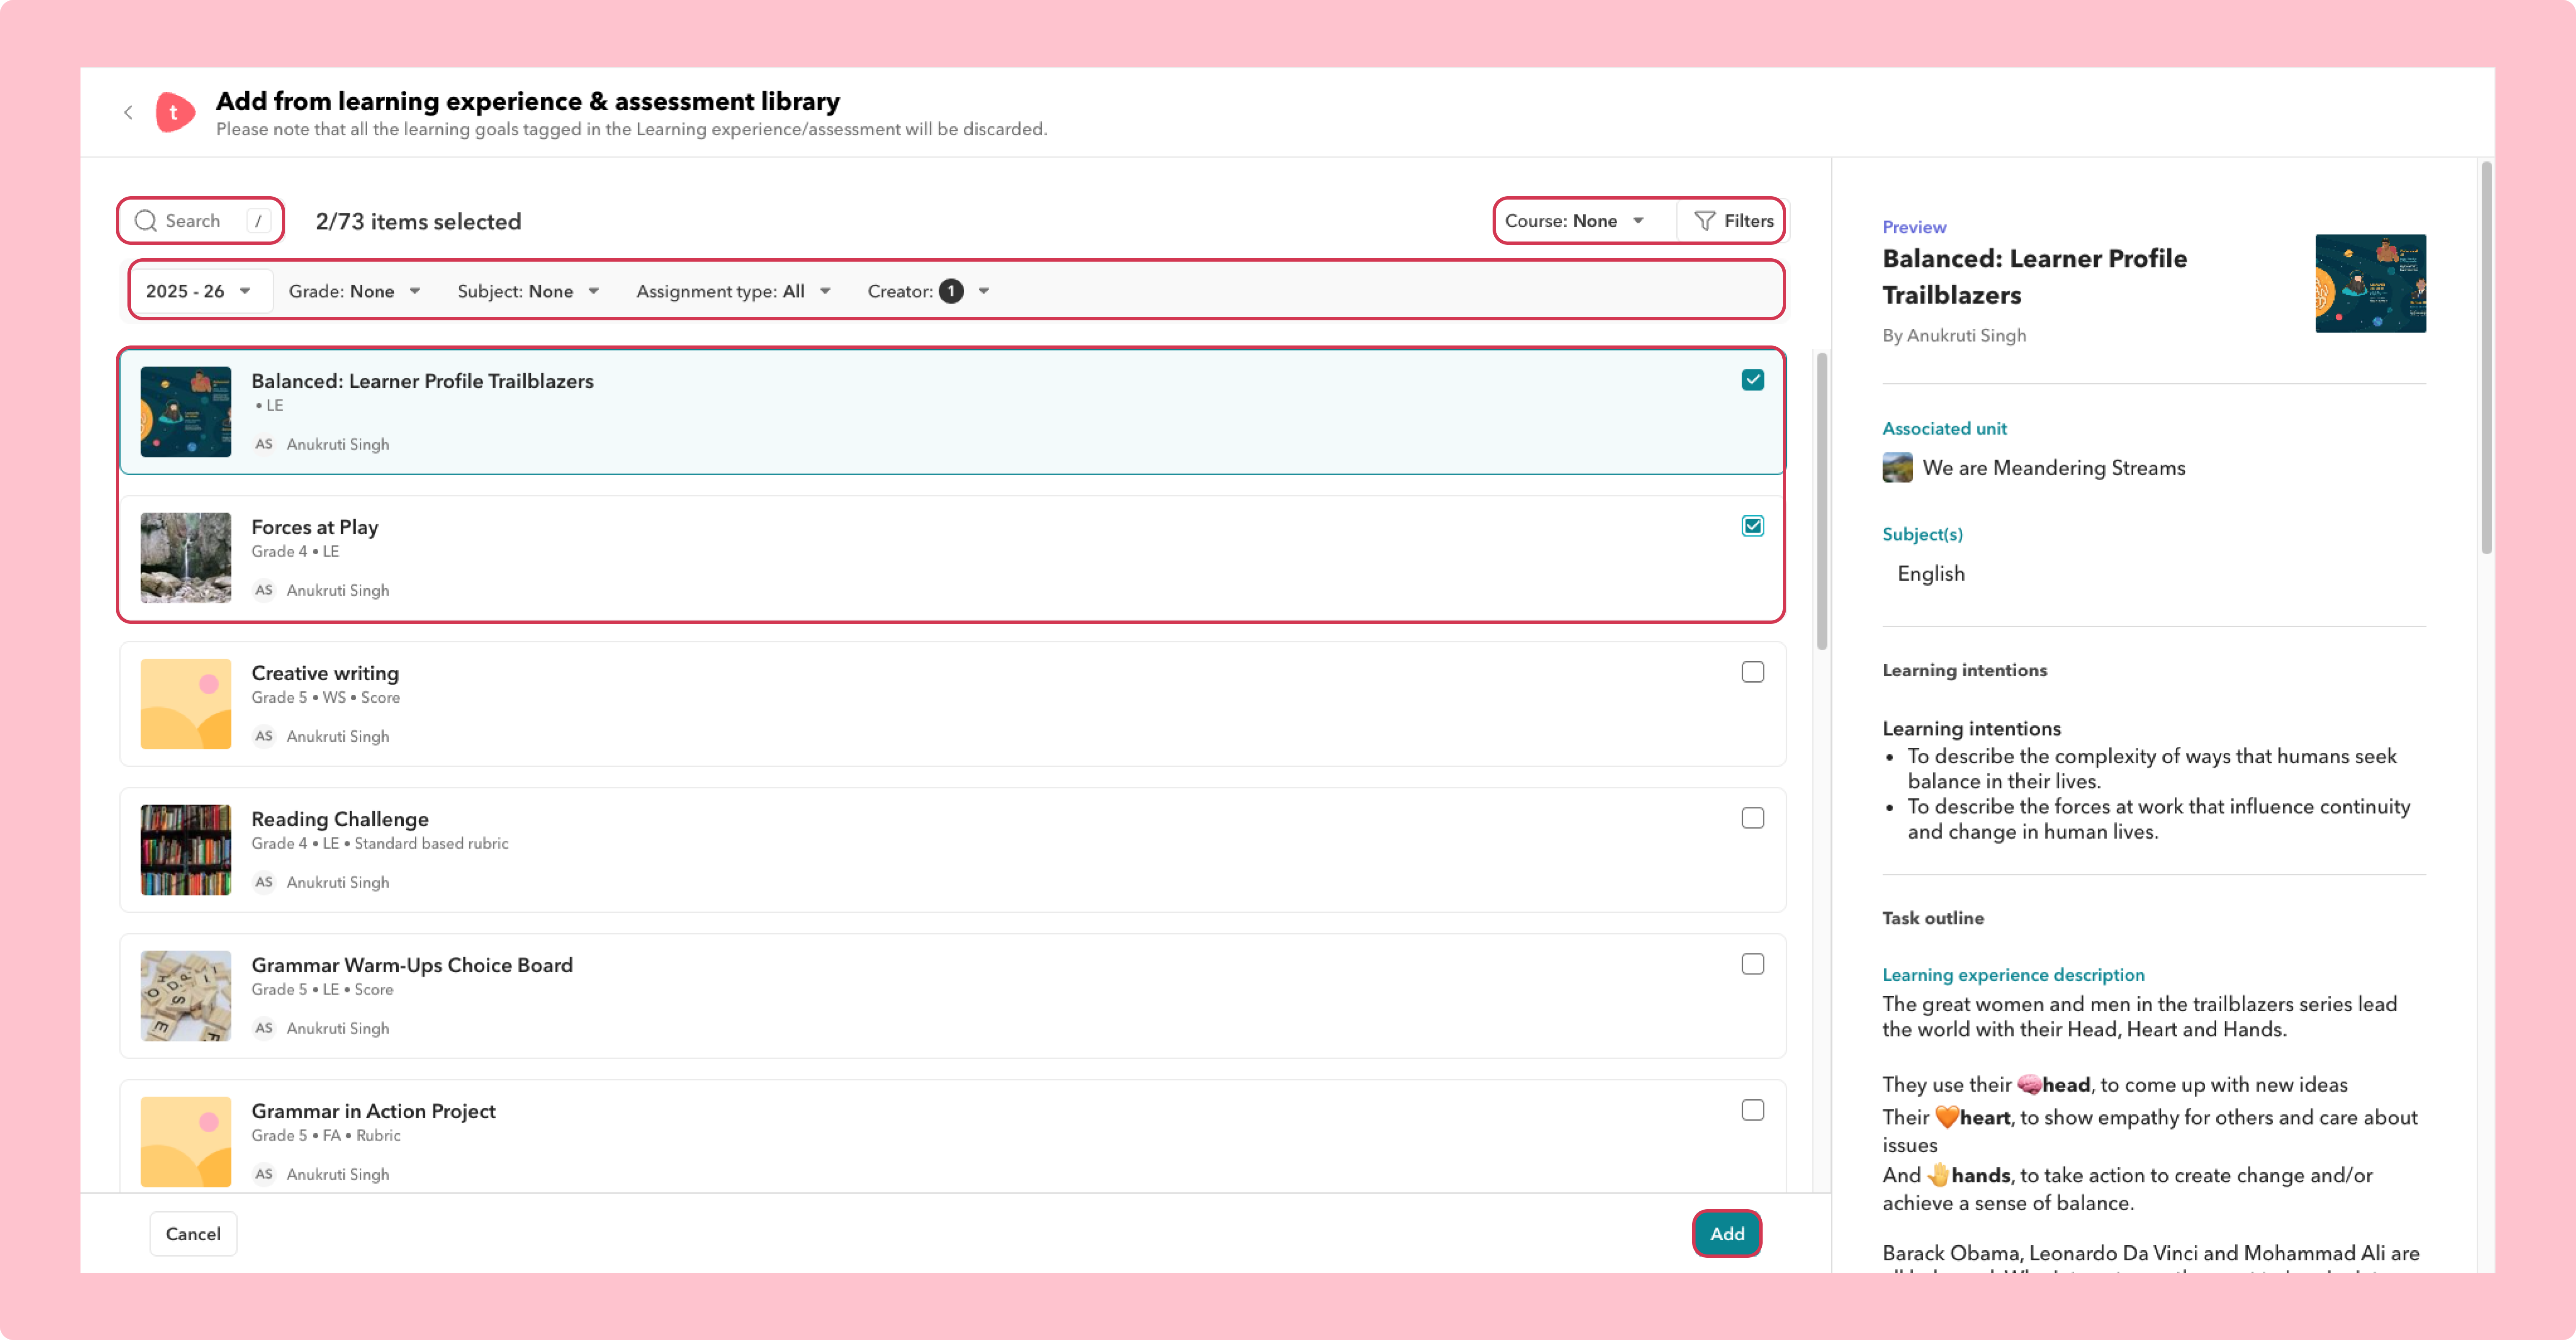The width and height of the screenshot is (2576, 1340).
Task: Click the Forces at Play waterfall thumbnail
Action: [186, 558]
